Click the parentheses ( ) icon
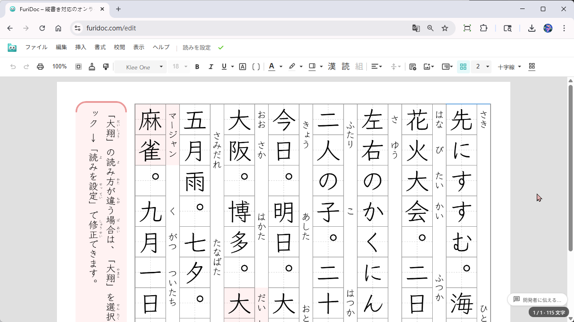 [256, 66]
